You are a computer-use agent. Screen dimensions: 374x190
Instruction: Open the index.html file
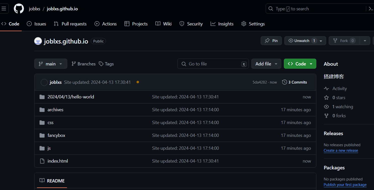(x=58, y=161)
